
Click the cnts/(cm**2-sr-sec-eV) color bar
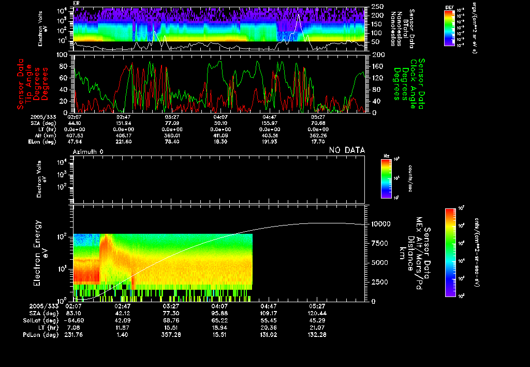tap(450, 252)
